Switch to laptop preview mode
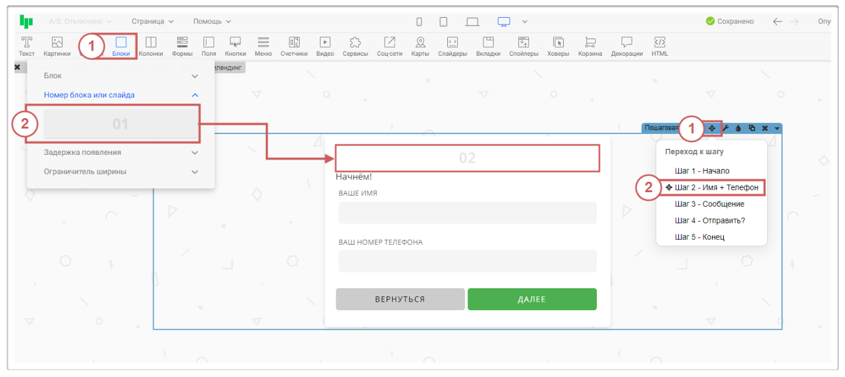The image size is (845, 377). point(472,21)
